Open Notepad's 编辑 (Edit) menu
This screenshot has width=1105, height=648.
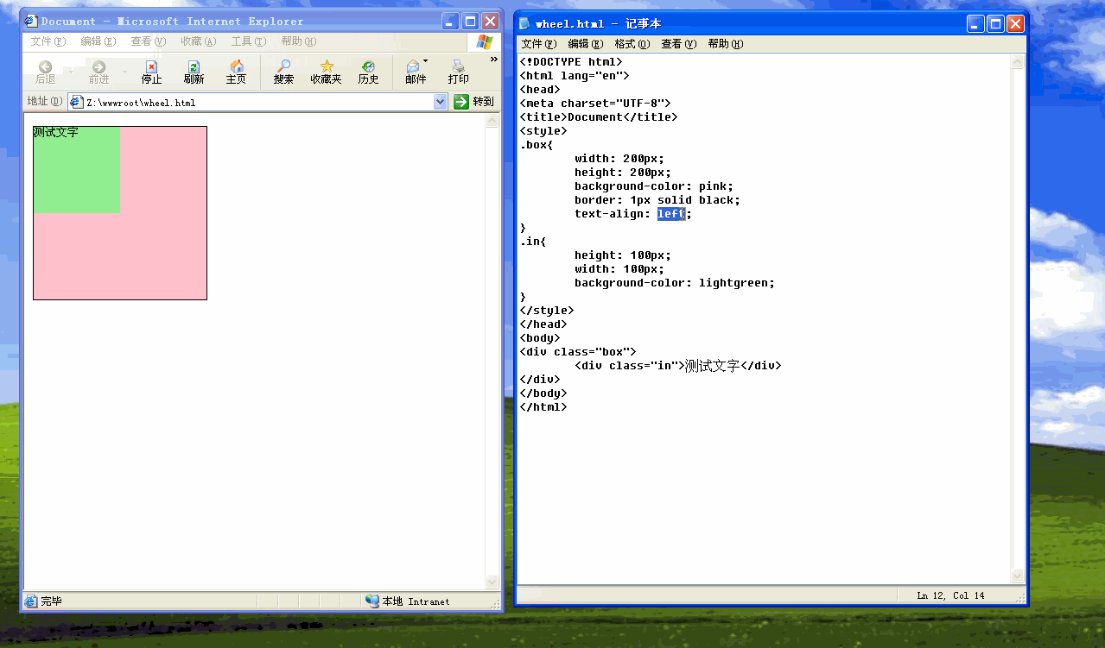pyautogui.click(x=585, y=44)
